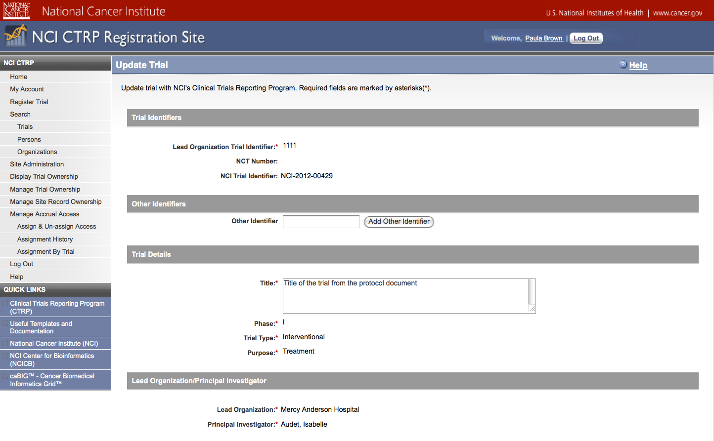
Task: Click the Phase value I
Action: pyautogui.click(x=284, y=322)
